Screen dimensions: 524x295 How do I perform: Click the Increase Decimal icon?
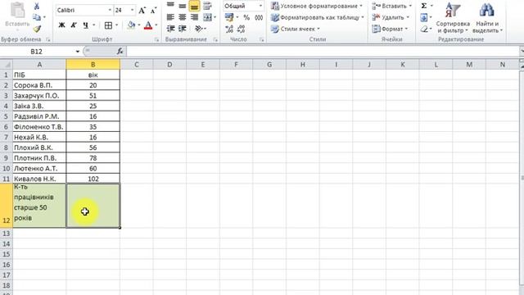point(229,29)
